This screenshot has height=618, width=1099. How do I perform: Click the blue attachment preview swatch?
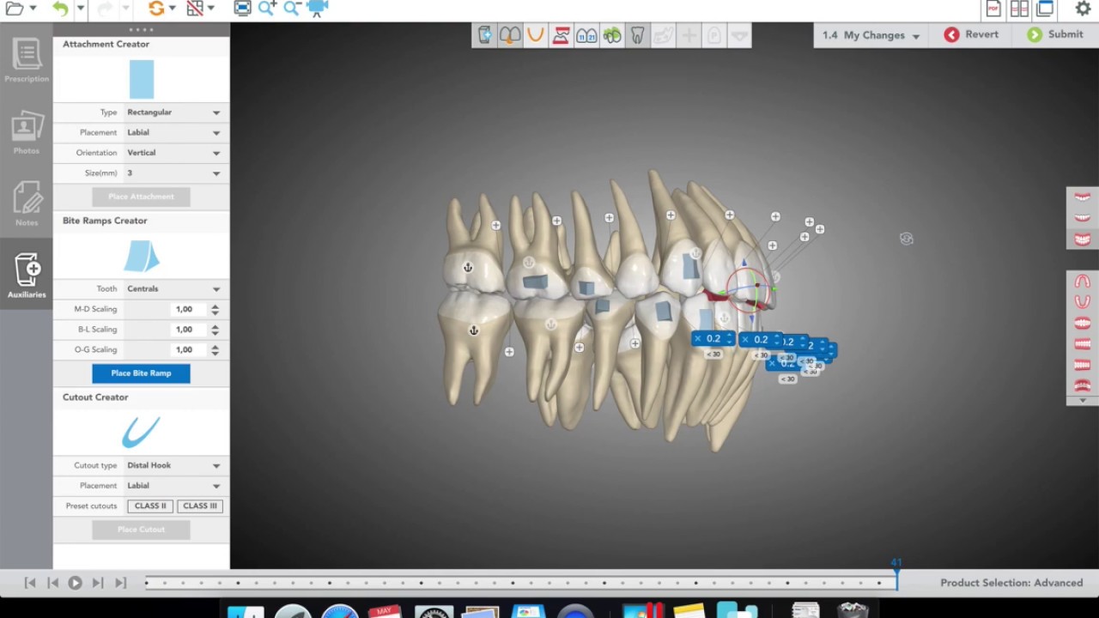click(142, 79)
